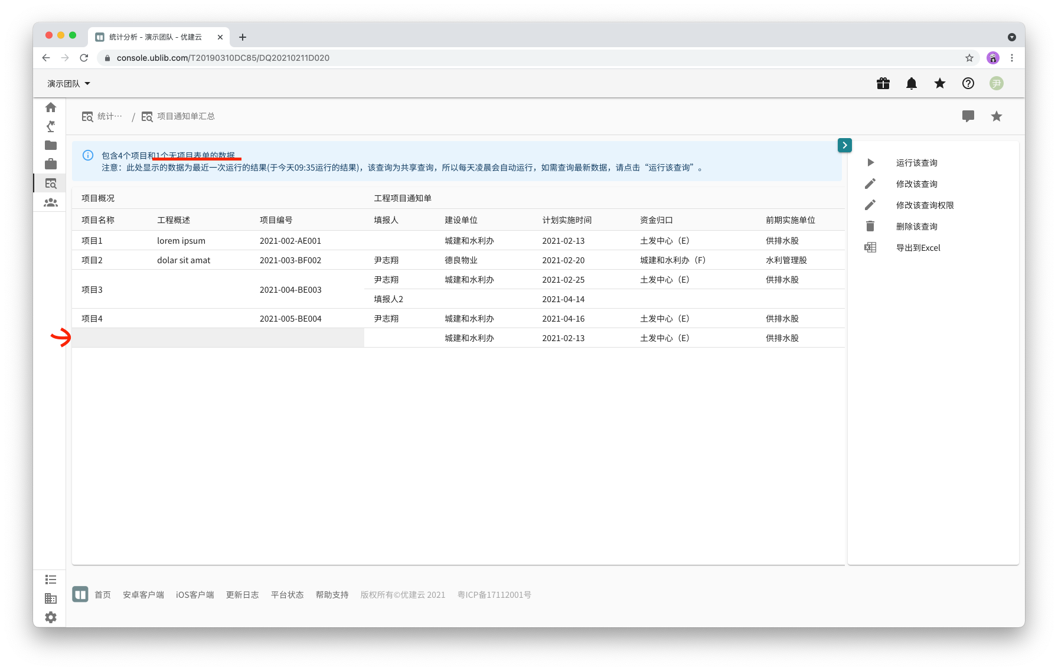Open the notifications bell
Image resolution: width=1058 pixels, height=671 pixels.
point(911,83)
